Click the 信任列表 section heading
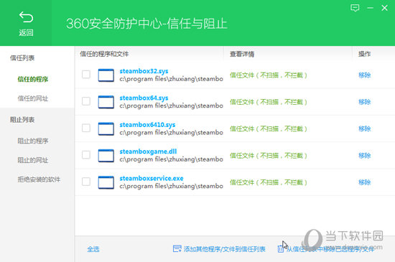 [x=22, y=58]
